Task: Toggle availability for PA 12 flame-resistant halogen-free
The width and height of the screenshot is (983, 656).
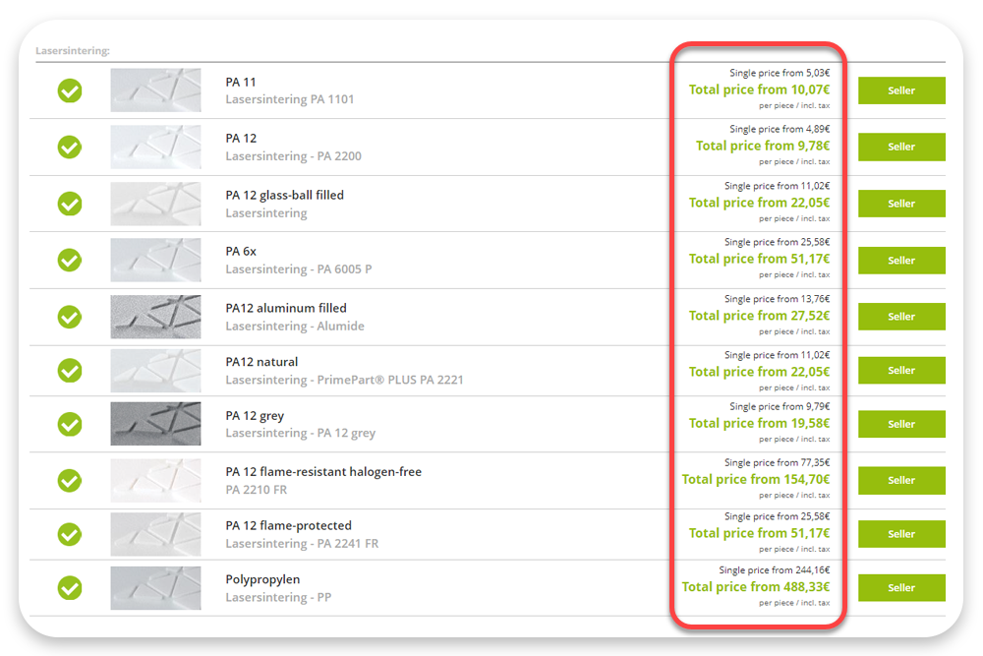Action: [x=69, y=481]
